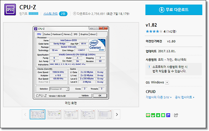Click the 2위 rank badge

(63, 14)
